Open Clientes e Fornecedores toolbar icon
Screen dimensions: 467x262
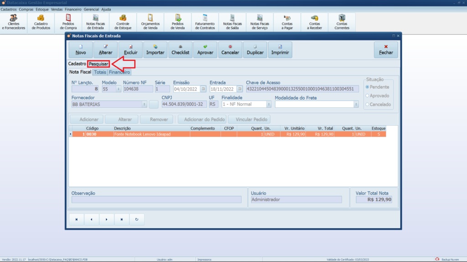(x=14, y=22)
